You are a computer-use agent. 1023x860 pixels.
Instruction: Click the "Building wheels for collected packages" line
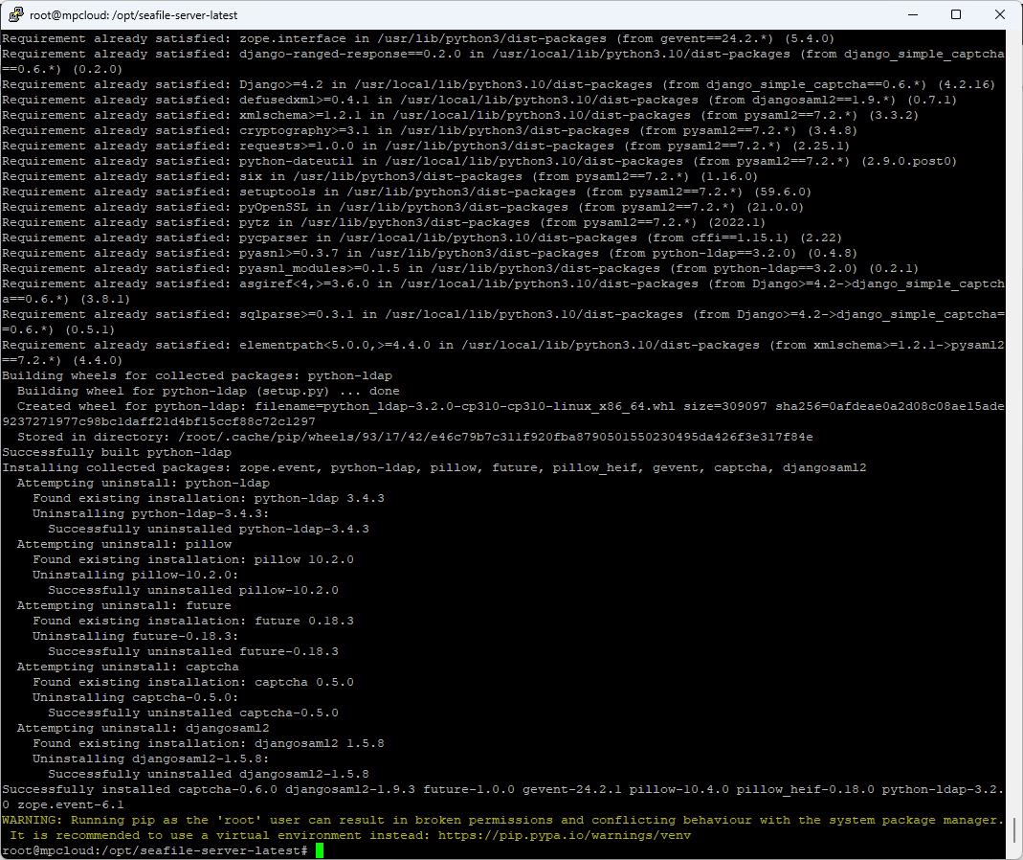pyautogui.click(x=197, y=375)
